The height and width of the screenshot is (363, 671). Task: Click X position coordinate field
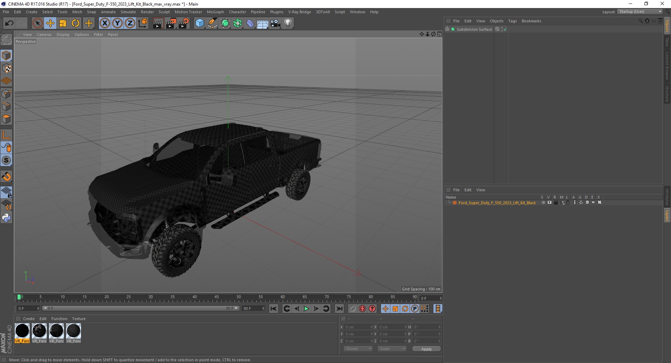359,327
